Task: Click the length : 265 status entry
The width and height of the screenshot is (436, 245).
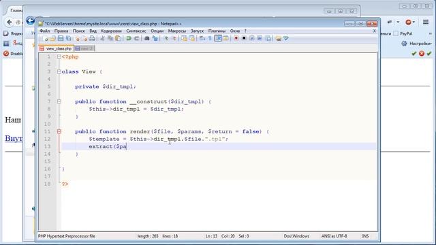Action: [x=148, y=236]
